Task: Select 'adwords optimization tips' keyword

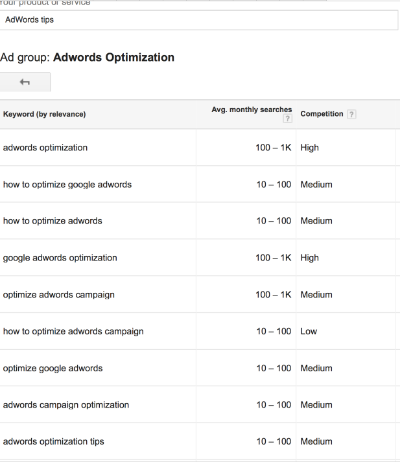Action: pos(54,442)
